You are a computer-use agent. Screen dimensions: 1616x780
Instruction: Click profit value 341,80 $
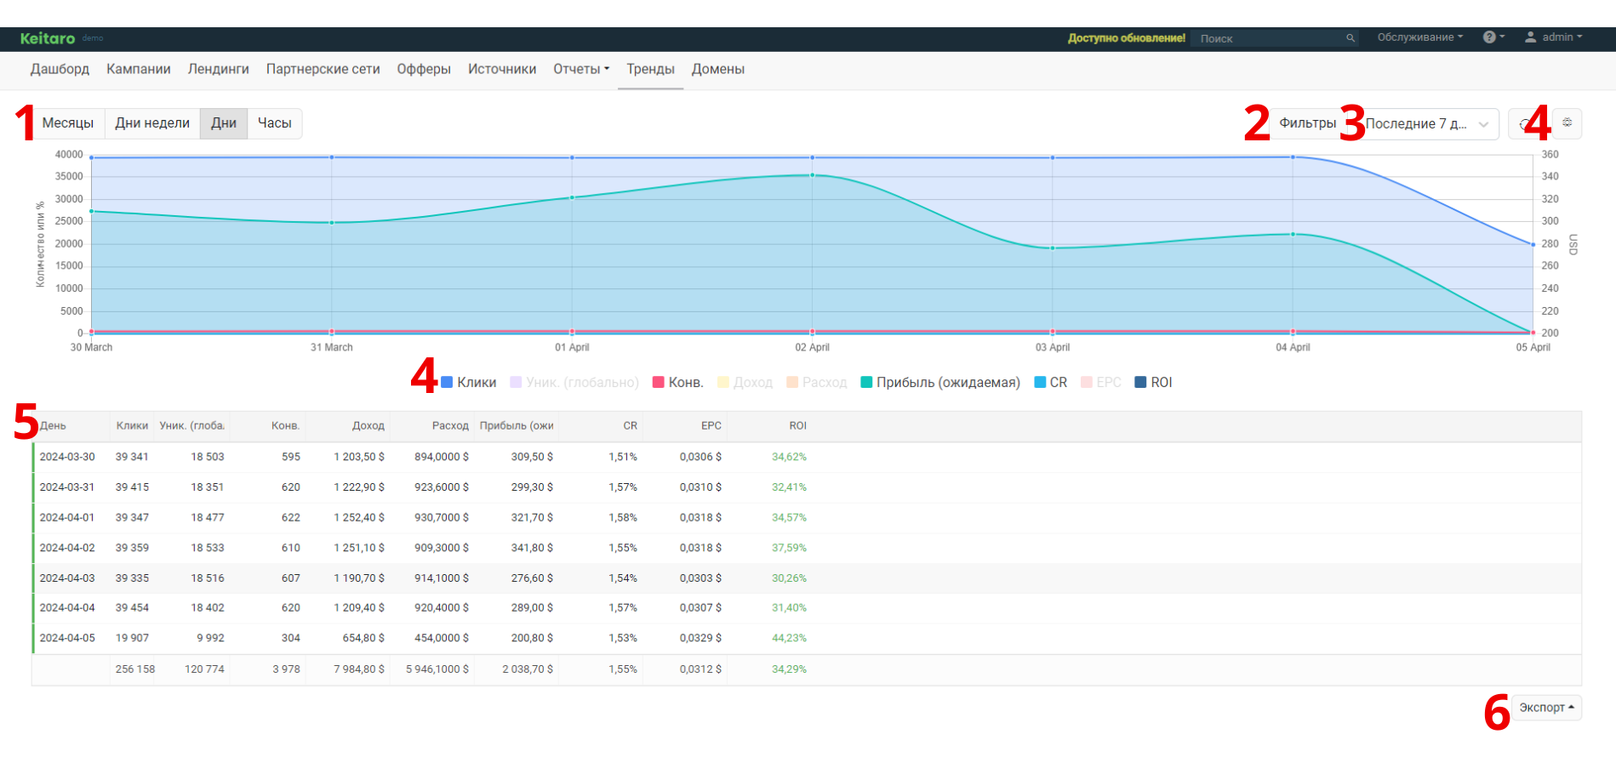(x=532, y=548)
